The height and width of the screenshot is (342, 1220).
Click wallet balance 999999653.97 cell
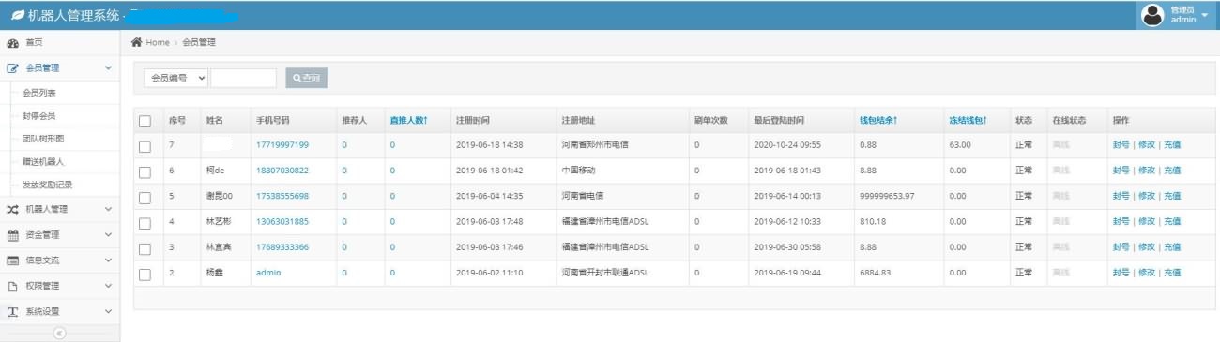pos(887,196)
